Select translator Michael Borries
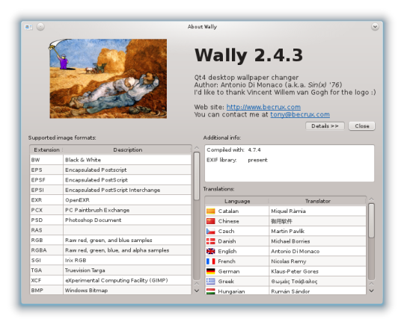This screenshot has width=404, height=325. (x=317, y=241)
